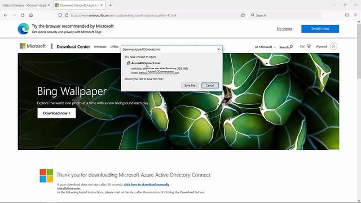This screenshot has width=361, height=203.
Task: Expand the All Microsoft dropdown
Action: tap(265, 47)
